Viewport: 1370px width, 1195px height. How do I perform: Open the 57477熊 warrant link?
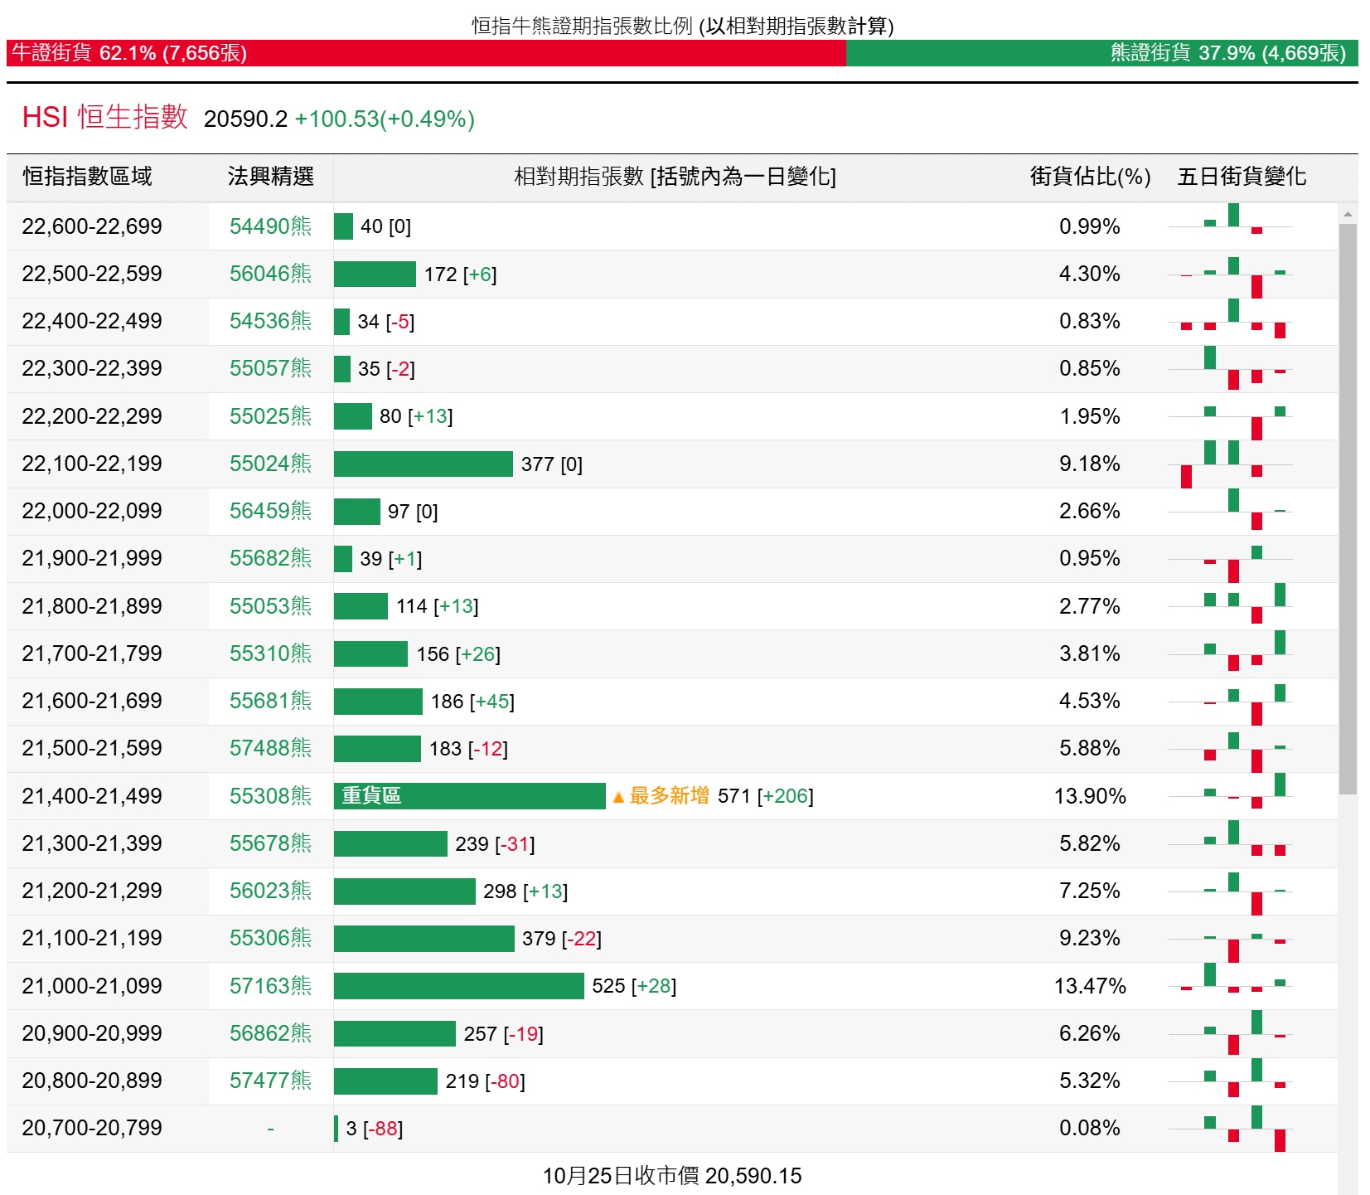click(270, 1081)
